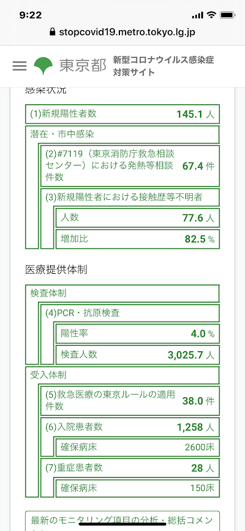Select the (2)#7119 発熱等相談件数 box
245x531 pixels.
coord(130,166)
